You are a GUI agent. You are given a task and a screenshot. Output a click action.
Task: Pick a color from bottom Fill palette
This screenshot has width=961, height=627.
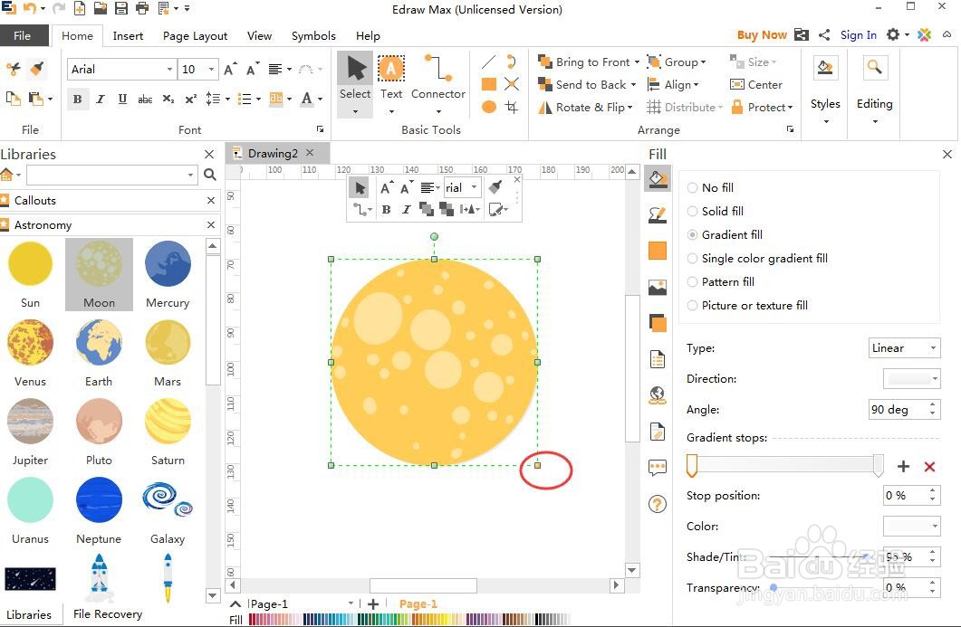[x=409, y=620]
